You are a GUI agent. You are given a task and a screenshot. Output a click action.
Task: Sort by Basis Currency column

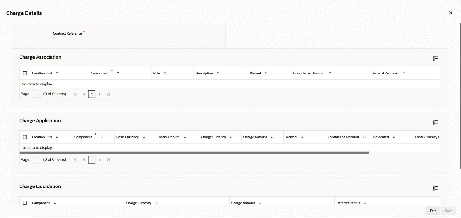coord(144,137)
